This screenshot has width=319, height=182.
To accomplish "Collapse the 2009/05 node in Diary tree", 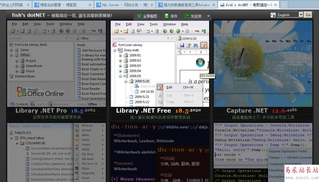I will (121, 76).
